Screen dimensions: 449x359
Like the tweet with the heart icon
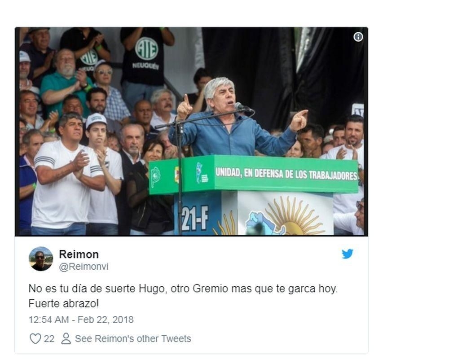click(x=35, y=338)
